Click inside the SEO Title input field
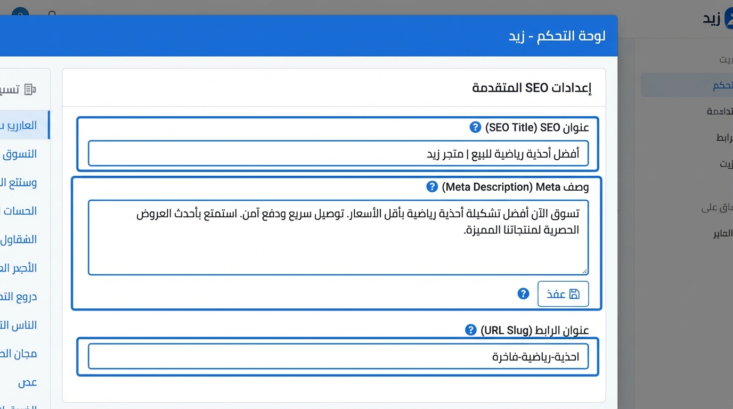 338,153
